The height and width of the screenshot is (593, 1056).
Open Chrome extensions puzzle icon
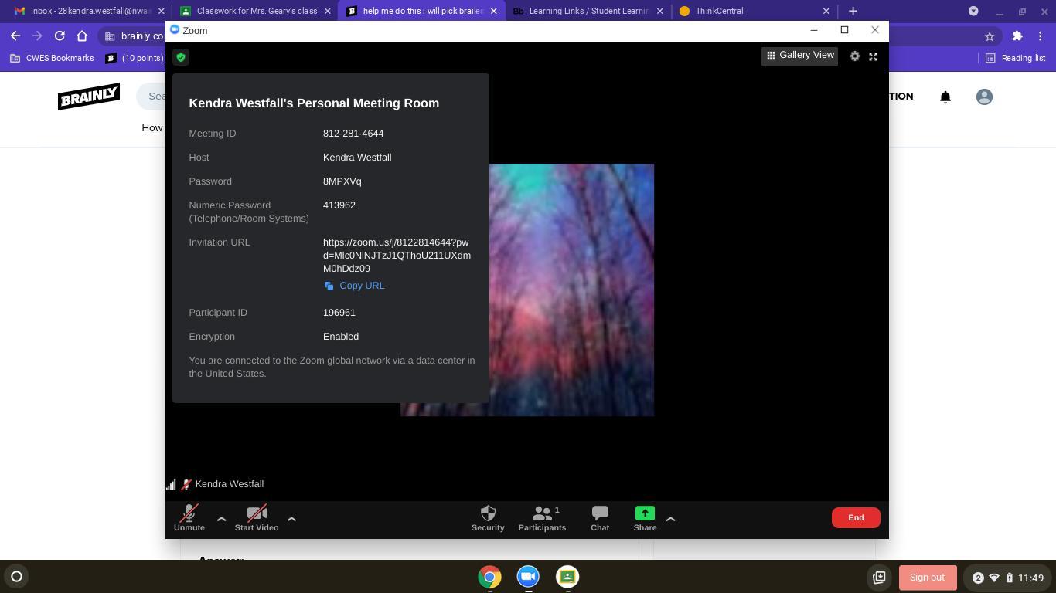[x=1017, y=36]
